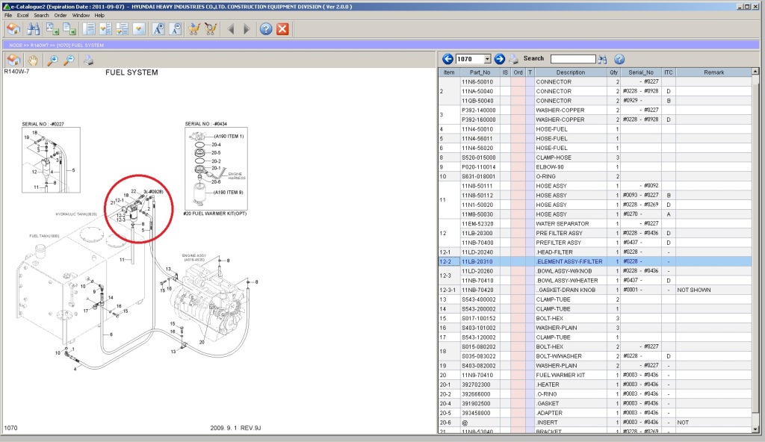The image size is (765, 442).
Task: Select part 392702300 HEATER row
Action: click(x=595, y=385)
